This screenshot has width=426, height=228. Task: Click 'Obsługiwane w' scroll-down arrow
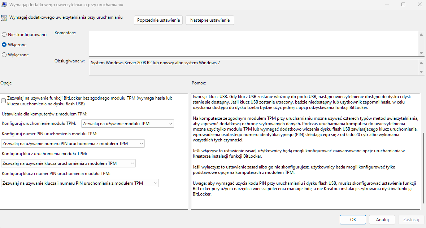pos(421,72)
